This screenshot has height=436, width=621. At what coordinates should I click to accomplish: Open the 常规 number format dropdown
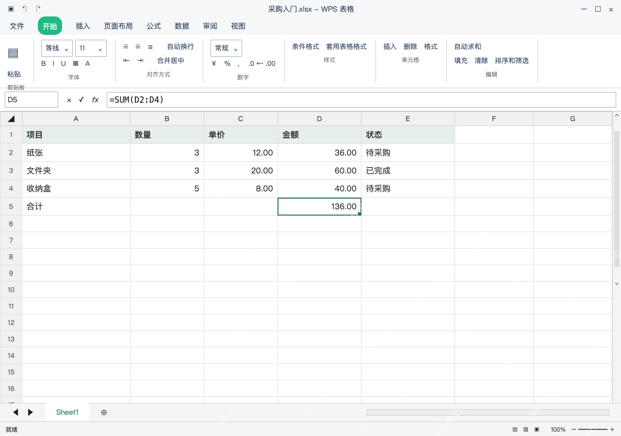click(226, 48)
